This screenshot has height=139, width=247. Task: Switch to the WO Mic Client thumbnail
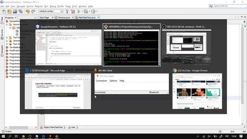(132, 84)
